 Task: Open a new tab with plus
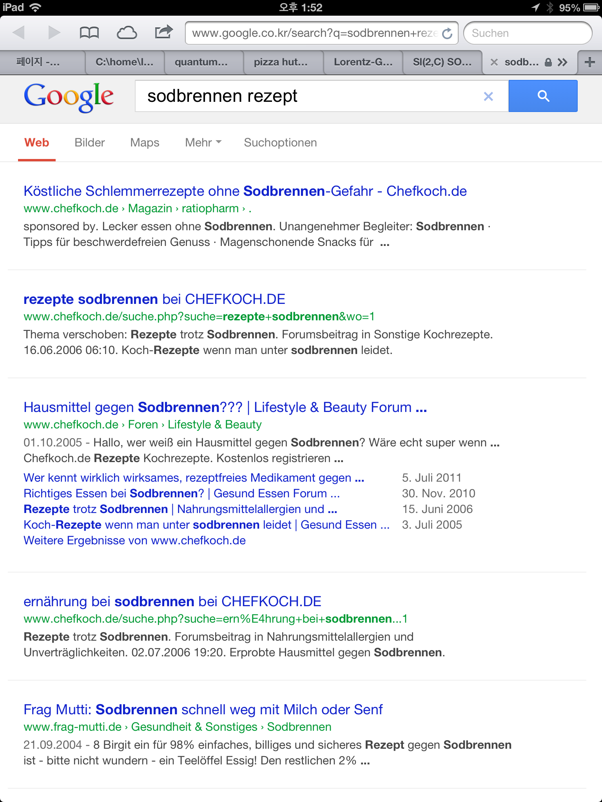[589, 62]
